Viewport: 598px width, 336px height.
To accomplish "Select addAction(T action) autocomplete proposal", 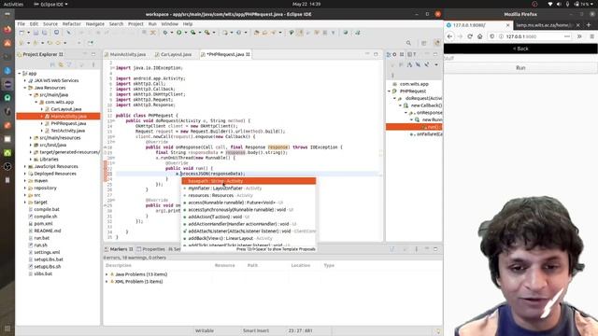I will point(249,217).
